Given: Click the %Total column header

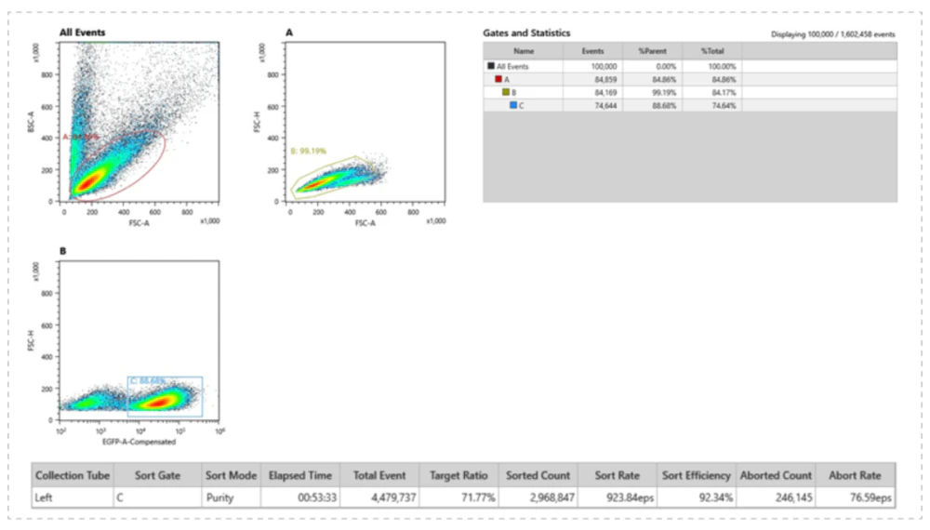Looking at the screenshot, I should [x=712, y=51].
